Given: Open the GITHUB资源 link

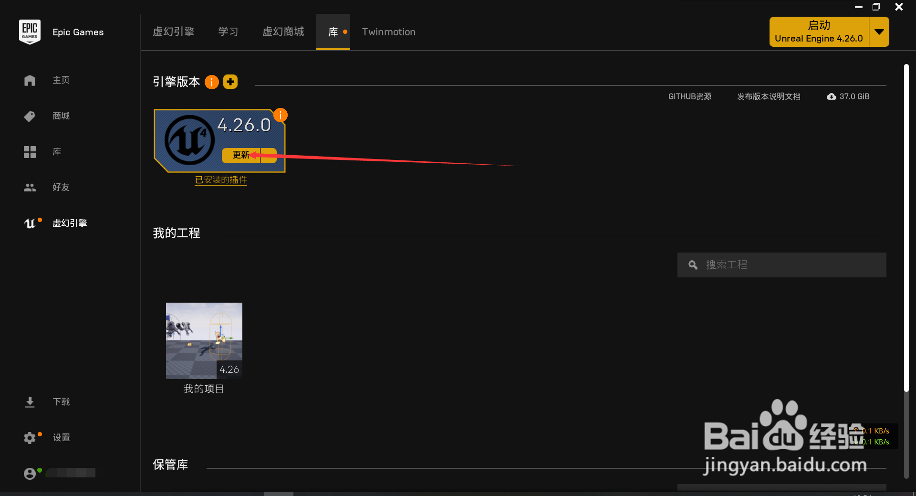Looking at the screenshot, I should (690, 96).
